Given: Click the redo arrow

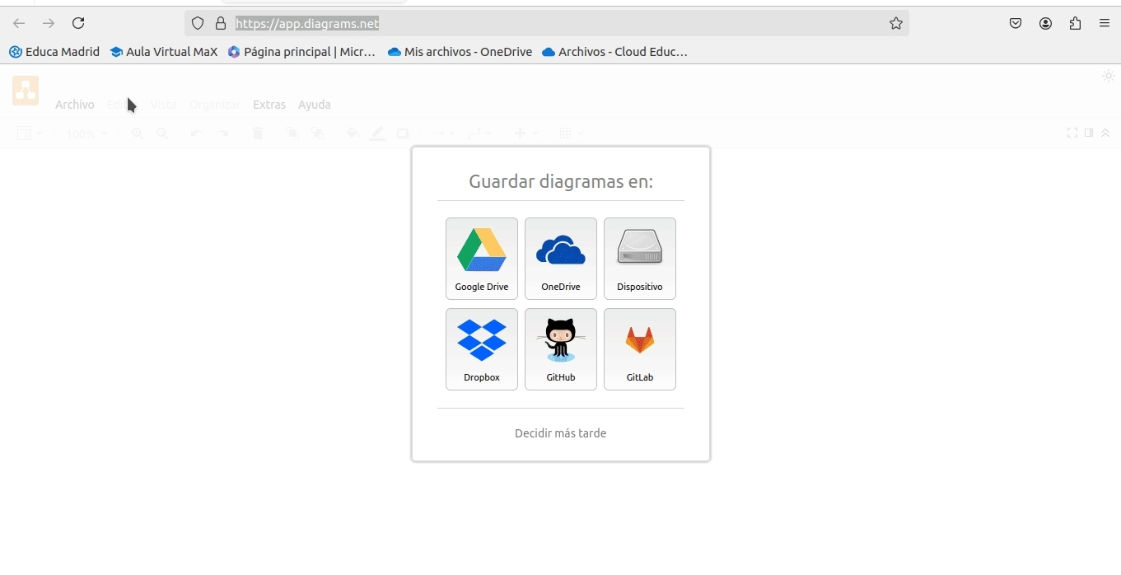Looking at the screenshot, I should click(222, 133).
